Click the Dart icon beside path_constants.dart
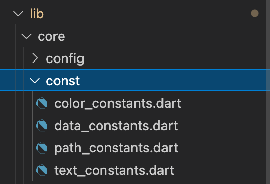 point(42,148)
